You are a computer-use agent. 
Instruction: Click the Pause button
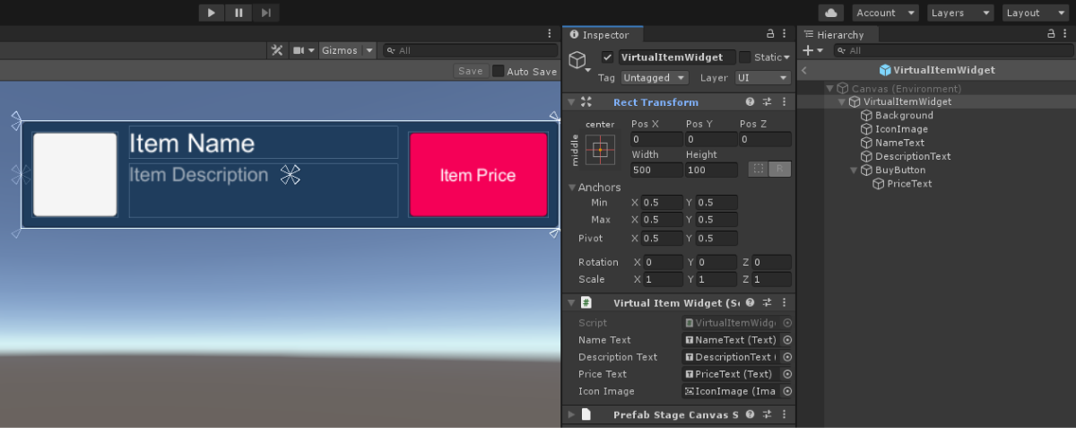(x=239, y=13)
